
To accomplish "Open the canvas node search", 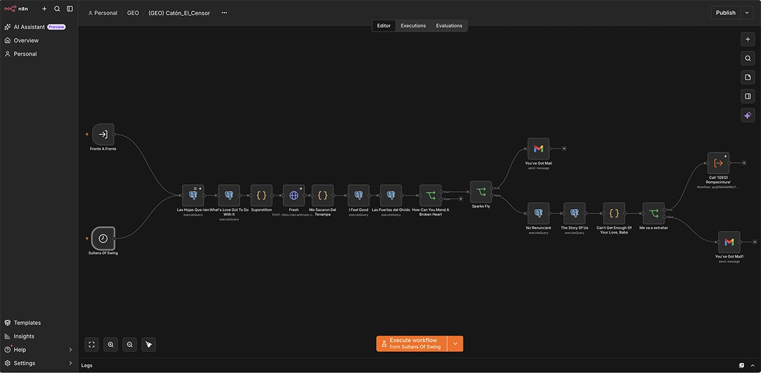I will tap(748, 58).
